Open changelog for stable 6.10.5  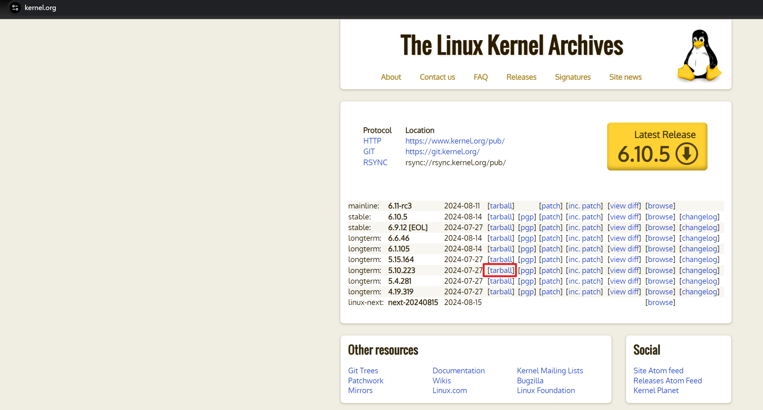699,217
